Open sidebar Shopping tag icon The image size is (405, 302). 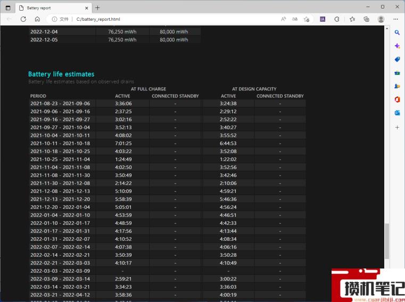coord(397,60)
